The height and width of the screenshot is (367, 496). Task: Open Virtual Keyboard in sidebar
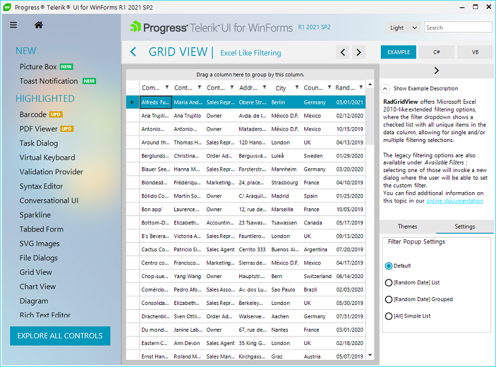tap(47, 158)
